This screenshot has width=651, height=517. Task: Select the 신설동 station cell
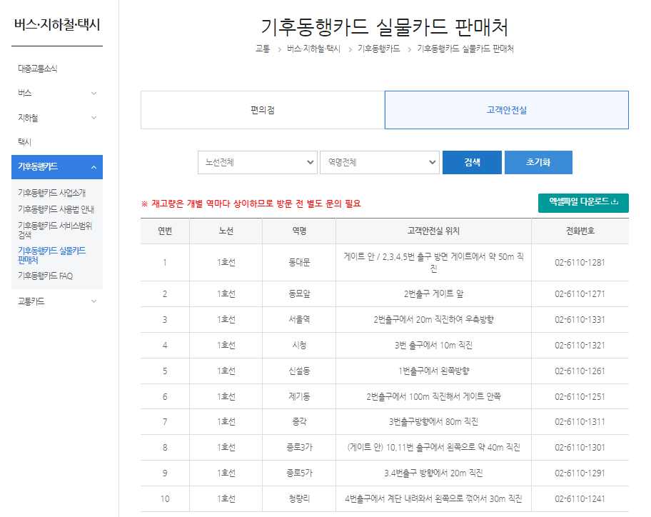(x=299, y=371)
